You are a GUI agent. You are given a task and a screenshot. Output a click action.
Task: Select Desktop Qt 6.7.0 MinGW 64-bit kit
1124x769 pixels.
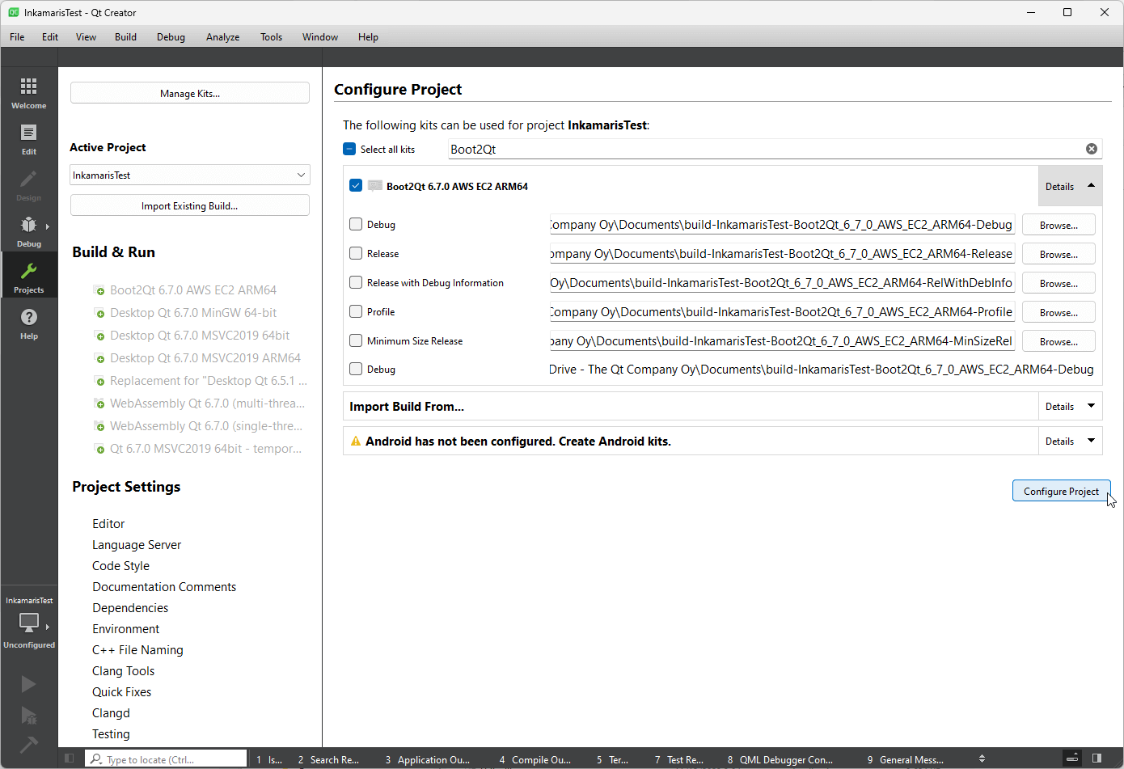[x=193, y=313]
